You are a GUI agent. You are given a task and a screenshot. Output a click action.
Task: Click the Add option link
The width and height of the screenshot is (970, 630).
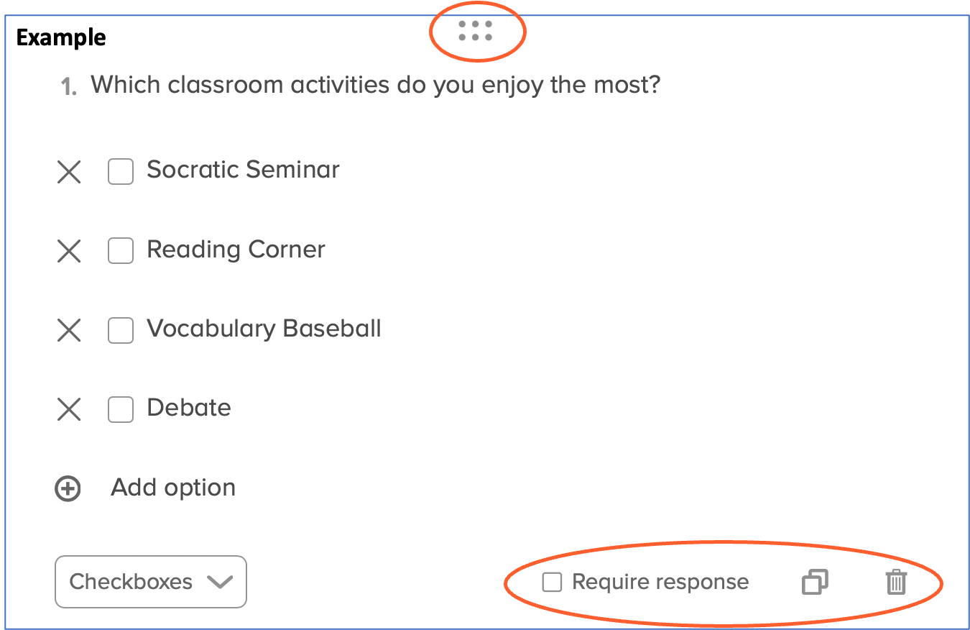click(x=173, y=488)
